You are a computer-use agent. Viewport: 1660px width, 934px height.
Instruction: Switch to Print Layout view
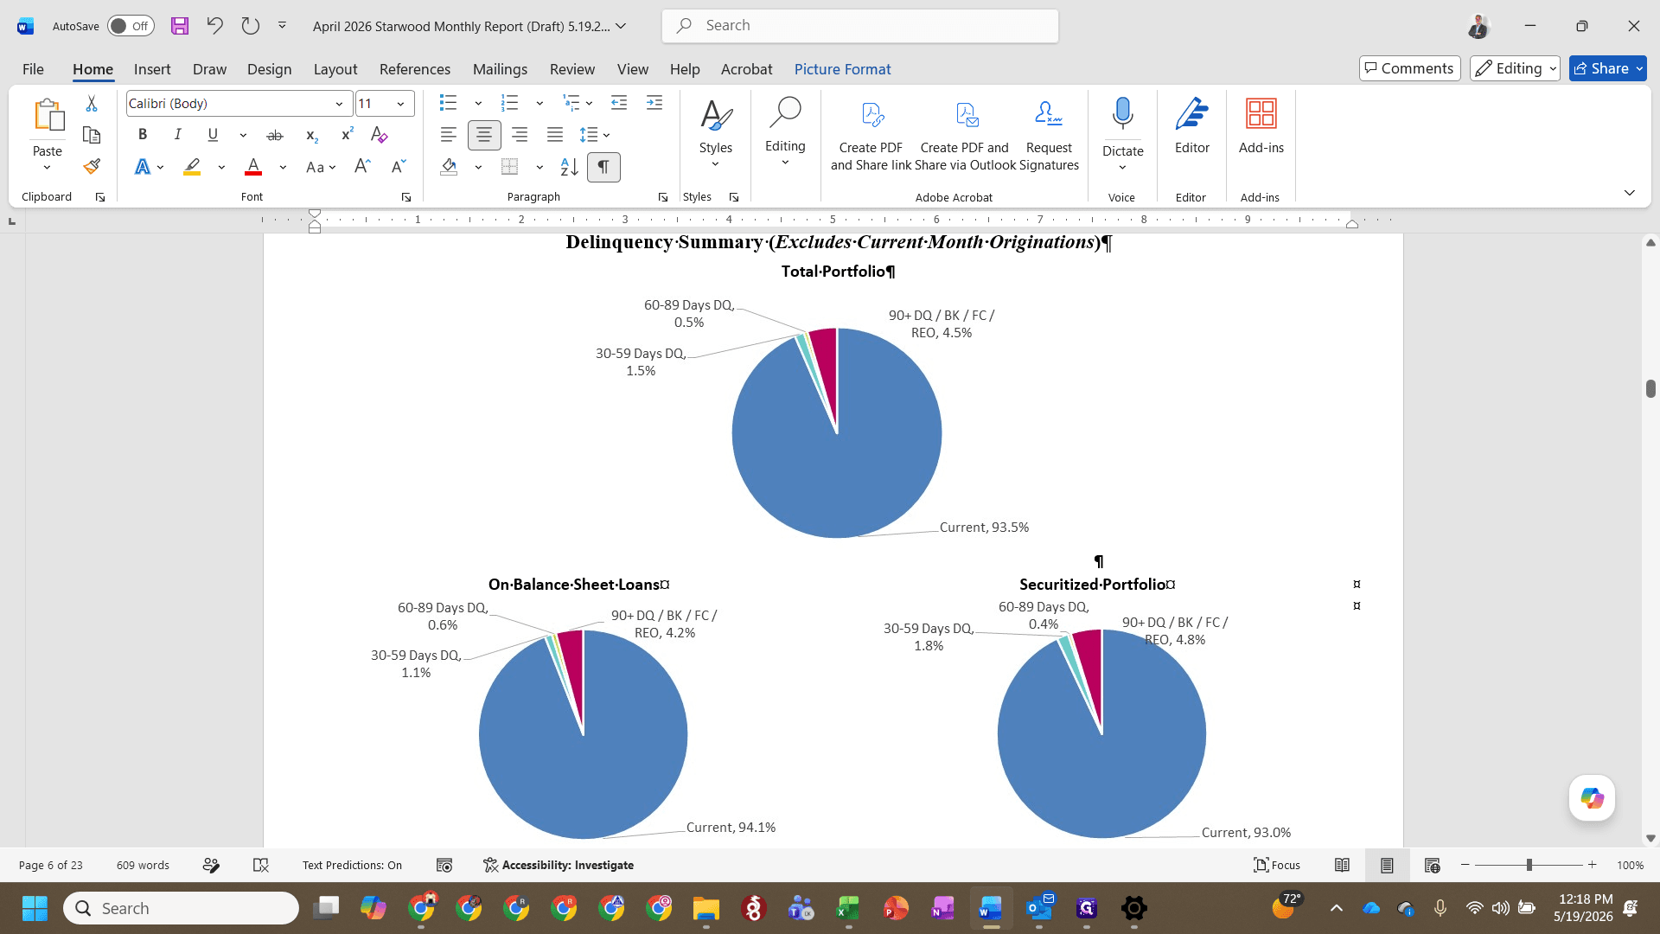[1387, 865]
